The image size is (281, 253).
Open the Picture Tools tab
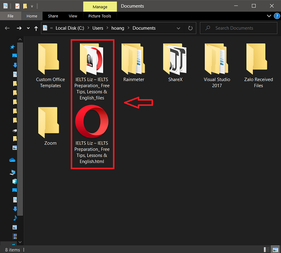[100, 16]
